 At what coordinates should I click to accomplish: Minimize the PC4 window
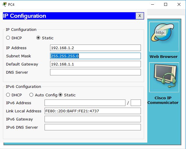(x=153, y=4)
